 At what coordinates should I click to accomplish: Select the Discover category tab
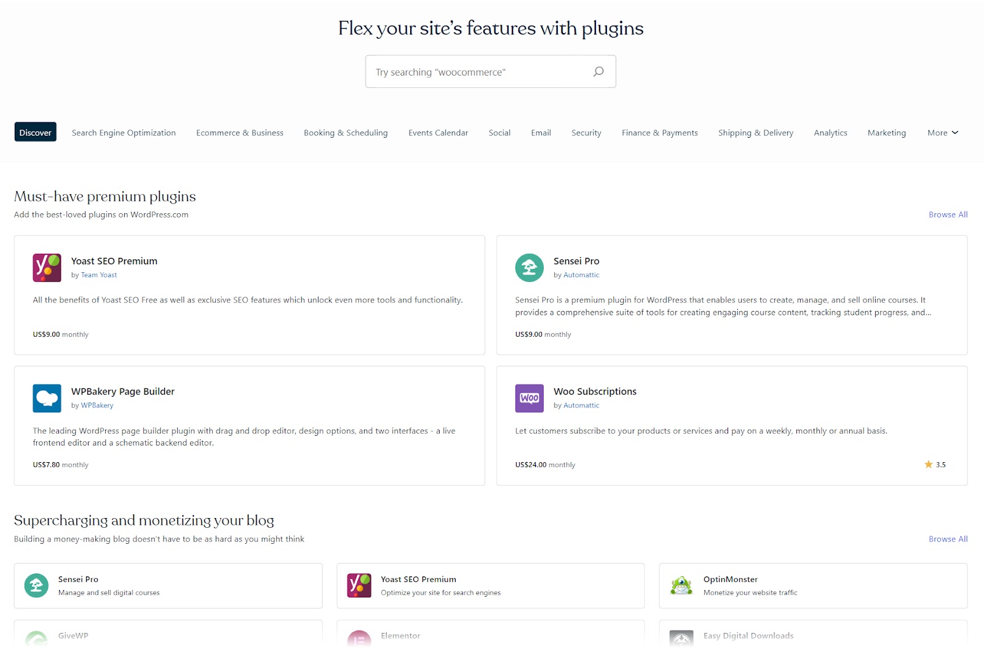pos(35,133)
